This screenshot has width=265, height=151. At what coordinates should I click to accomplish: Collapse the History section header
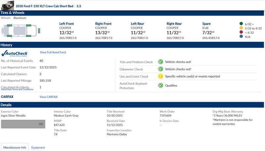pos(132,45)
